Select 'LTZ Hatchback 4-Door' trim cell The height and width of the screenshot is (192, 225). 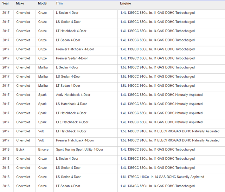(x=72, y=122)
